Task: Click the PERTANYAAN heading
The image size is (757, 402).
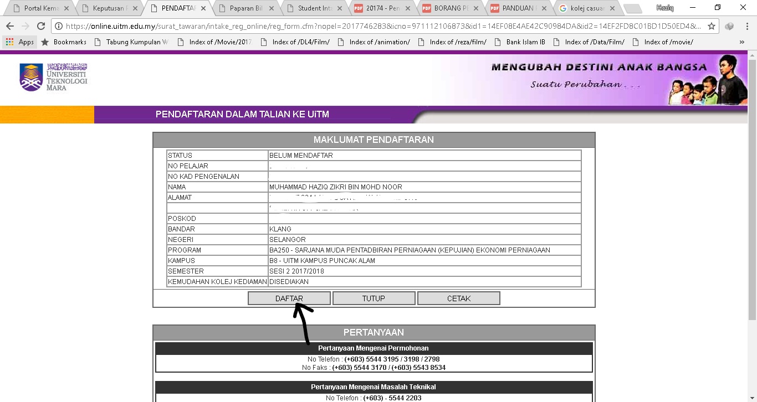Action: click(374, 333)
